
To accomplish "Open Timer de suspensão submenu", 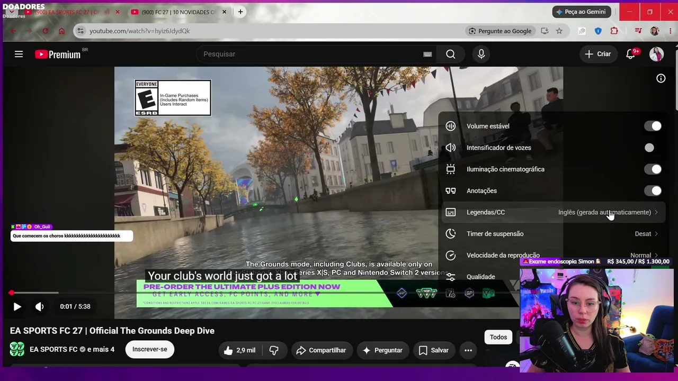I will [553, 234].
